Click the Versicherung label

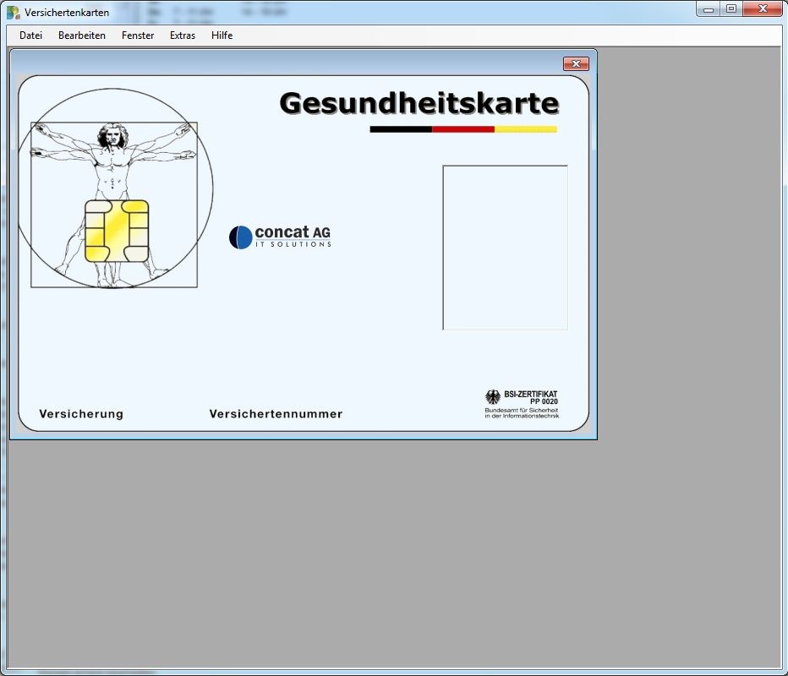pos(81,414)
